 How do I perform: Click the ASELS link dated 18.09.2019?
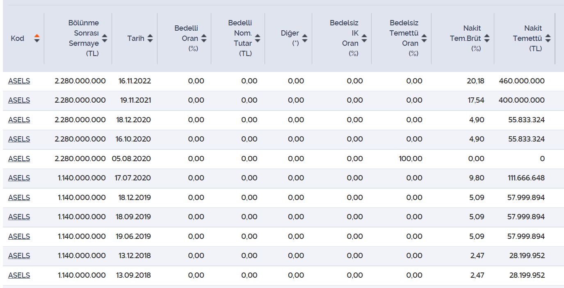click(x=19, y=217)
